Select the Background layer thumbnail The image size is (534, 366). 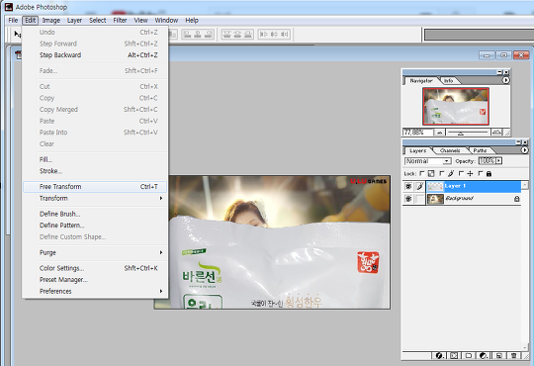coord(435,199)
